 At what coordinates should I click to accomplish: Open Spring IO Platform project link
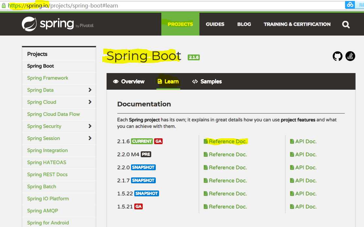pos(48,199)
